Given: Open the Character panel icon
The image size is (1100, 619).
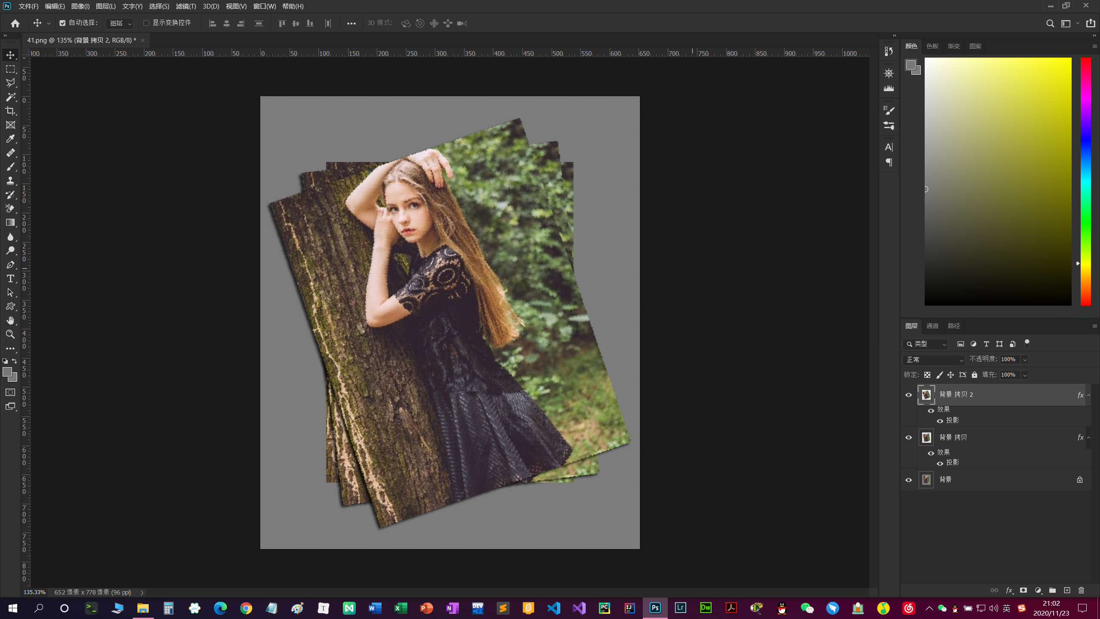Looking at the screenshot, I should [889, 147].
